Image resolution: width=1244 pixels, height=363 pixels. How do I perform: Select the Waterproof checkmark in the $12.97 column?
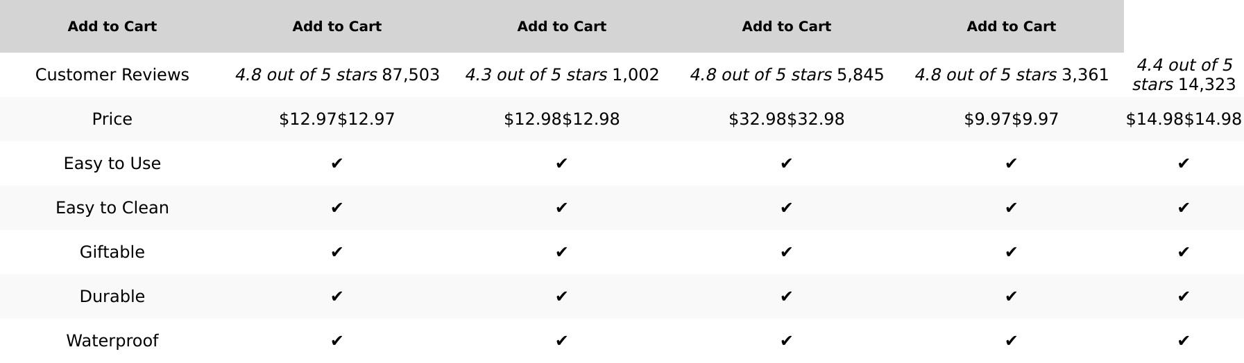336,341
